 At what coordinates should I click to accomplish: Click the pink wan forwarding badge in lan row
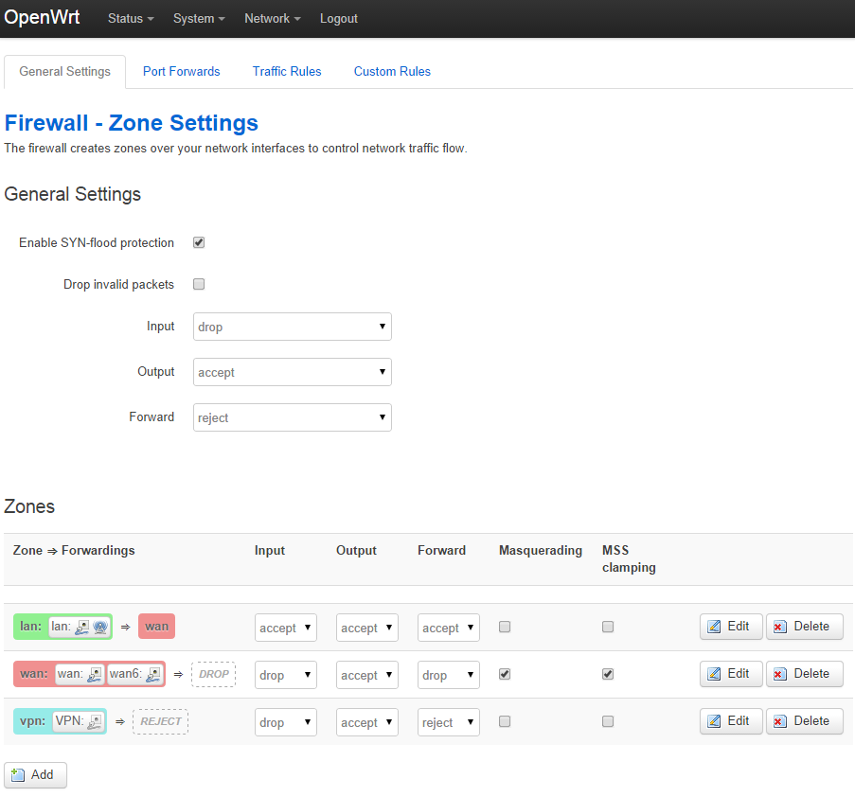[x=156, y=627]
